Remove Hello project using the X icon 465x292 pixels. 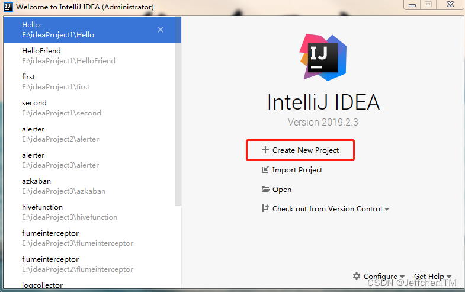click(161, 30)
